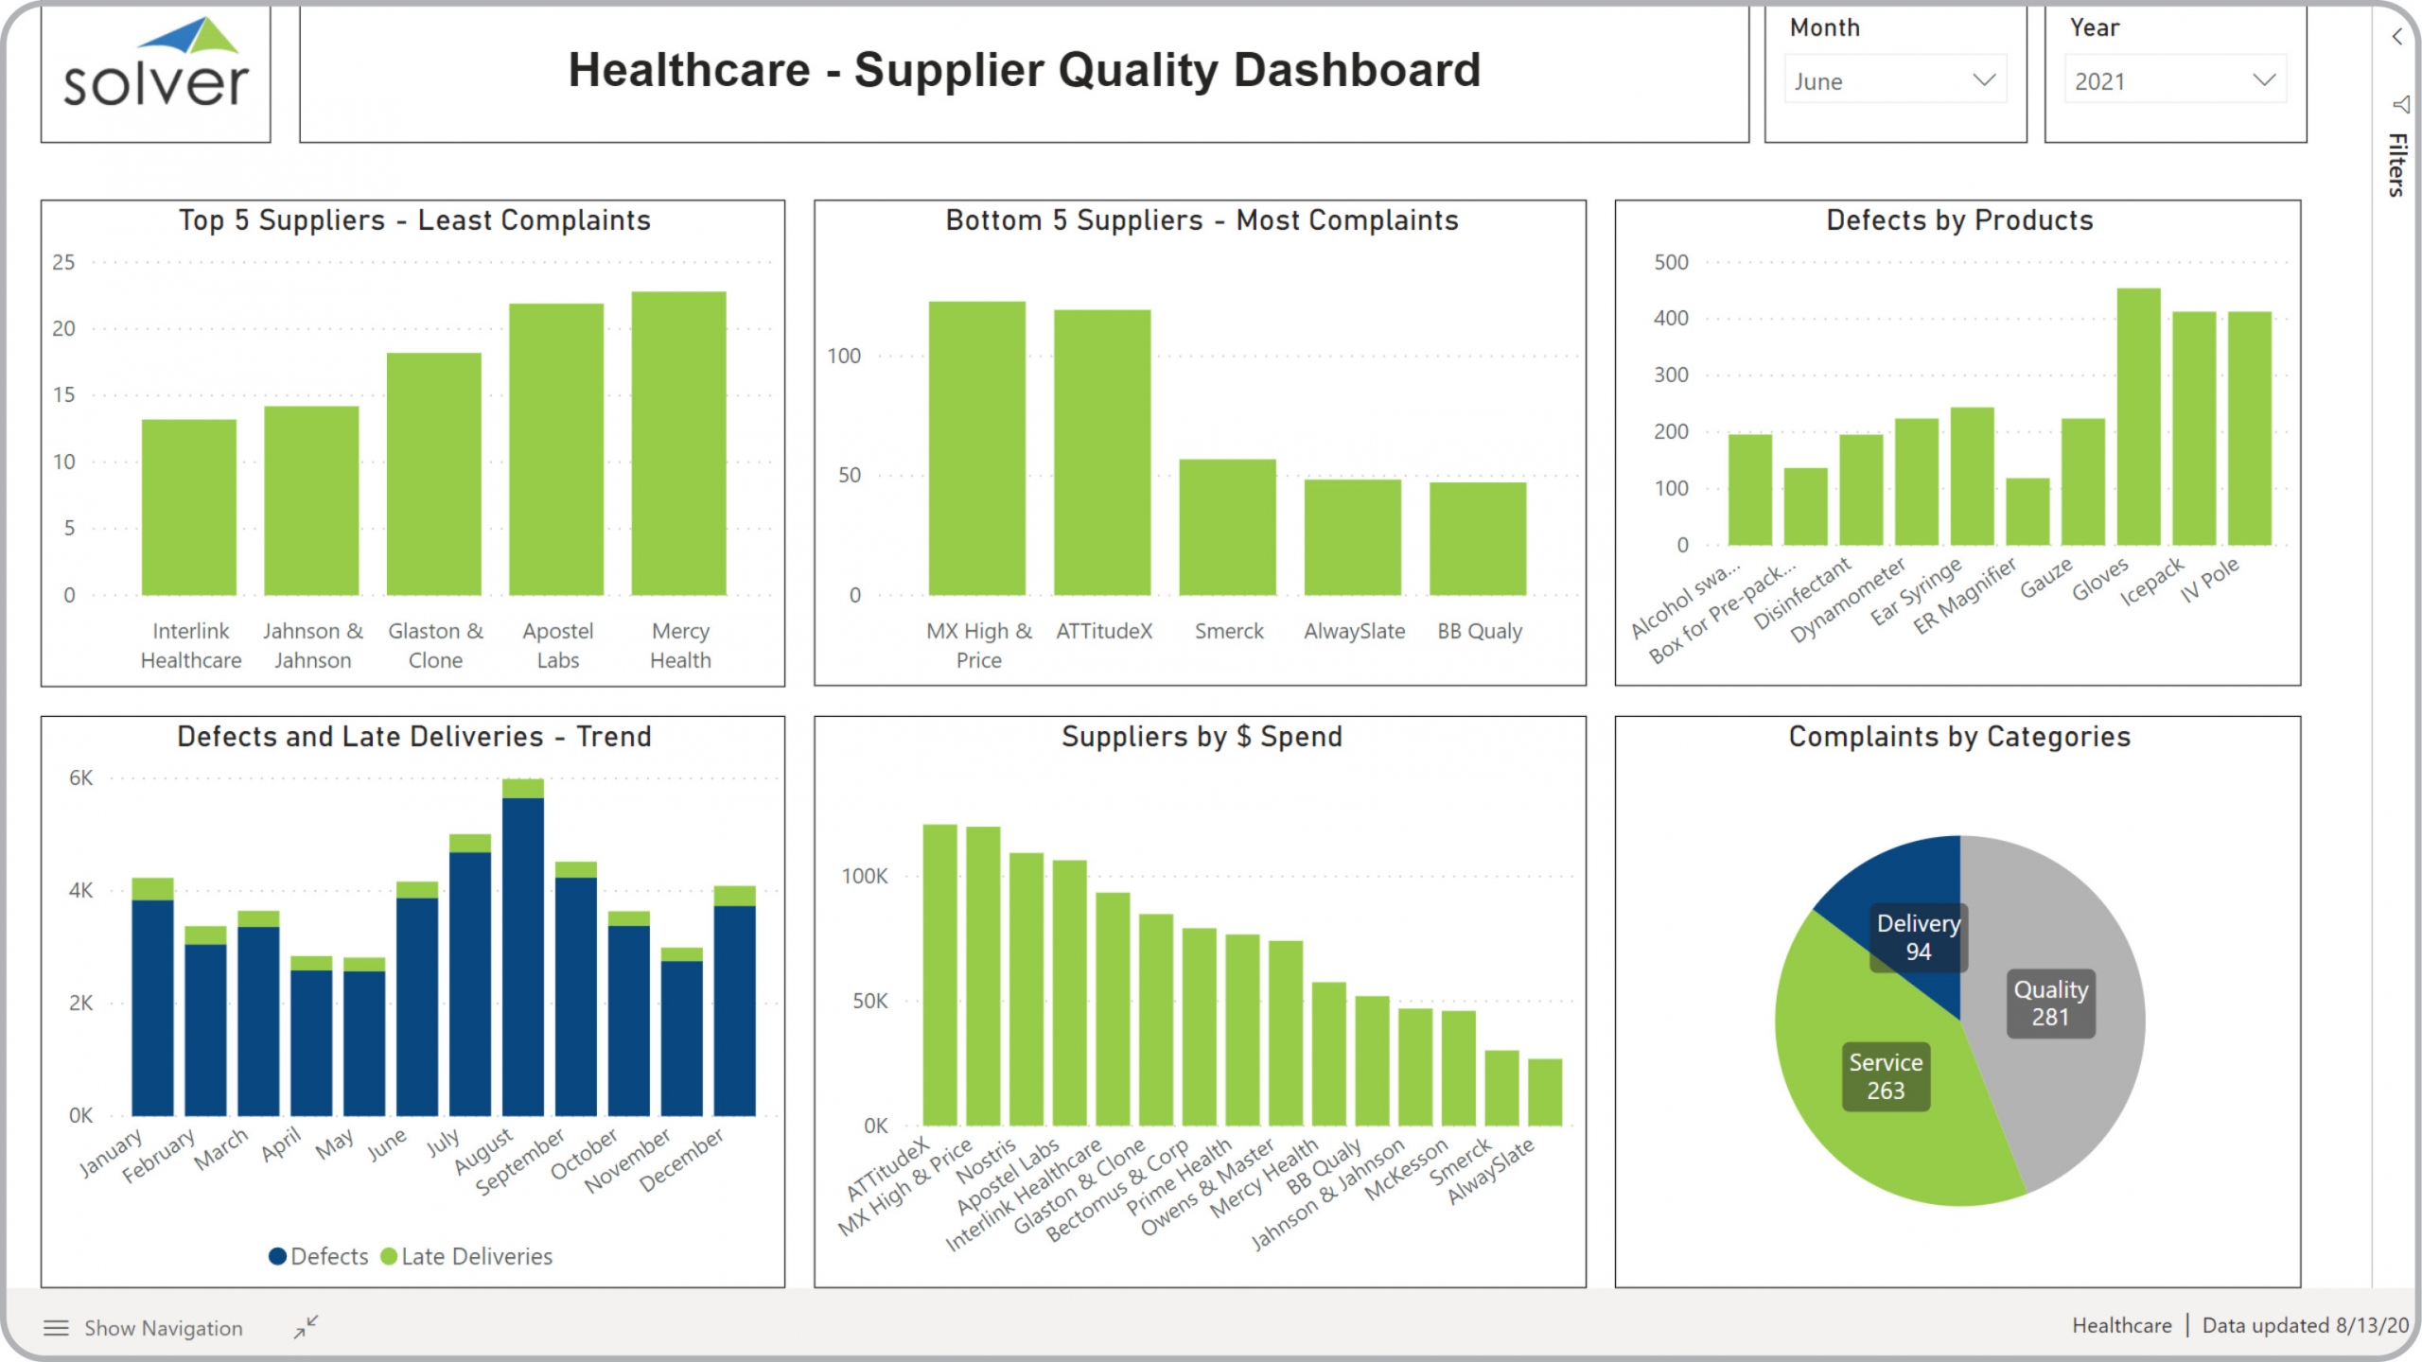Image resolution: width=2422 pixels, height=1362 pixels.
Task: Click Show Navigation text
Action: click(164, 1328)
